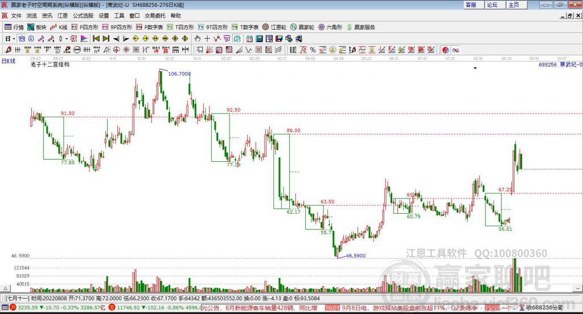Click the calendar icon in toolbar
Viewport: 583px width, 314px height.
click(249, 39)
